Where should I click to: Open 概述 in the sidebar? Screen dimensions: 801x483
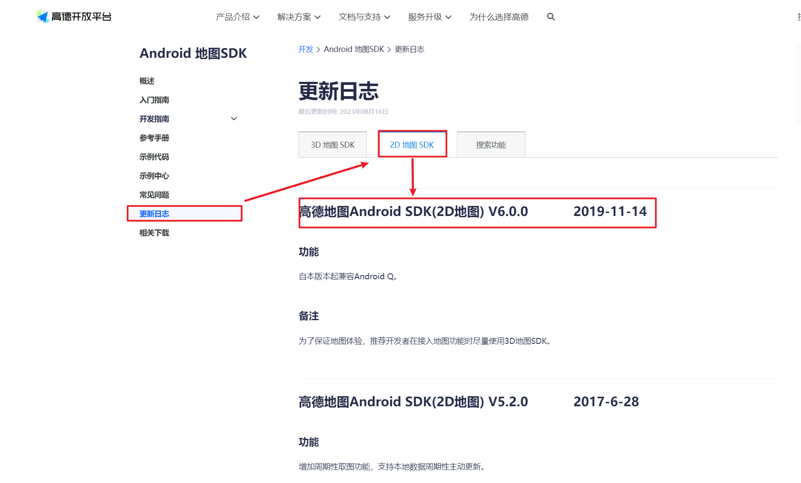click(x=147, y=81)
